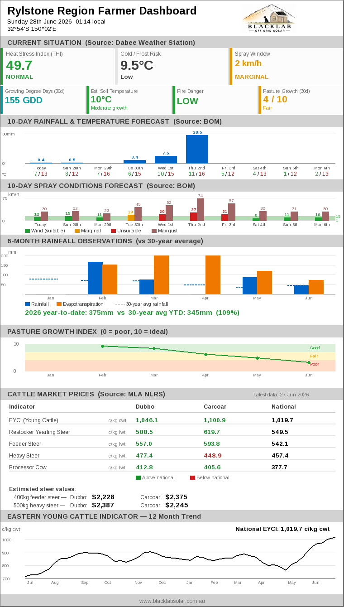The width and height of the screenshot is (344, 607).
Task: Click the Feb blue rainfall bar
Action: pos(95,278)
